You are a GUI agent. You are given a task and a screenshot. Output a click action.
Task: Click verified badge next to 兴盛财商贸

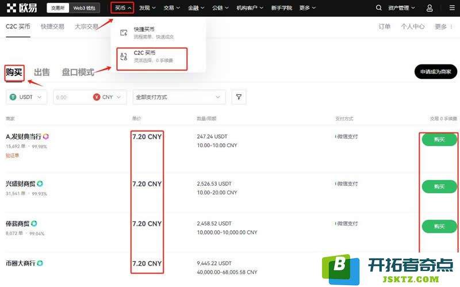[40, 183]
